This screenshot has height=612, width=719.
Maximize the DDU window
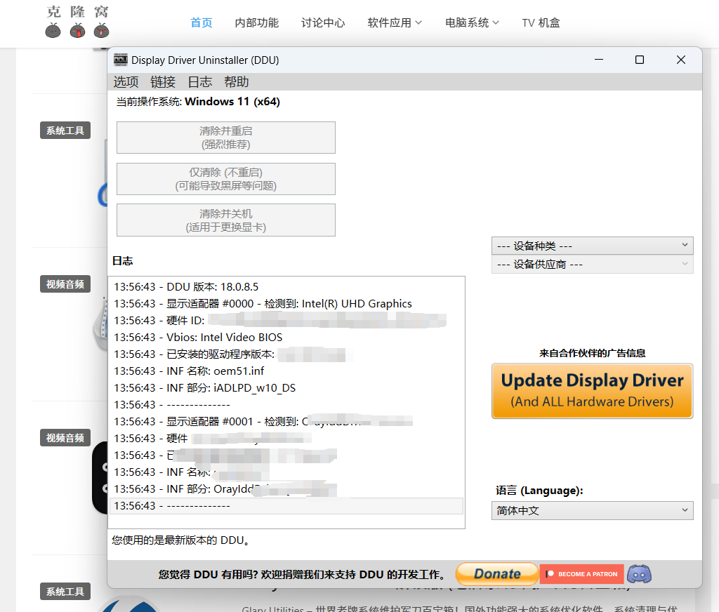[x=640, y=60]
